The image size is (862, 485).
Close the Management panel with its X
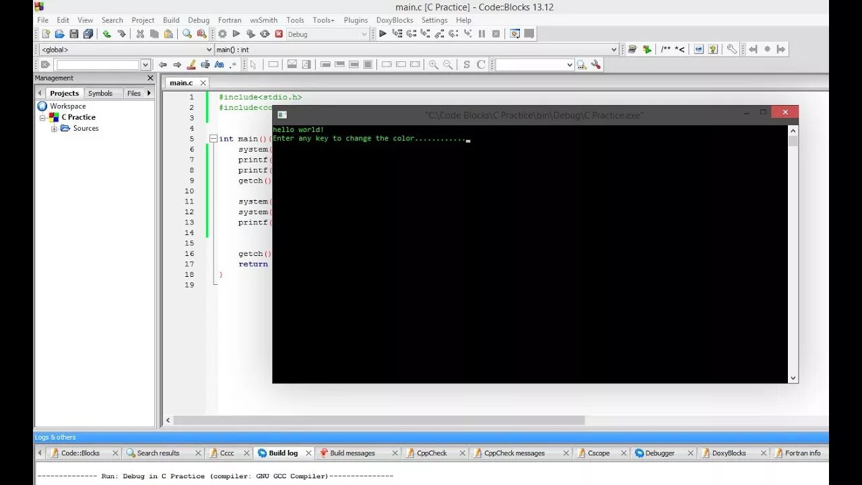(150, 78)
